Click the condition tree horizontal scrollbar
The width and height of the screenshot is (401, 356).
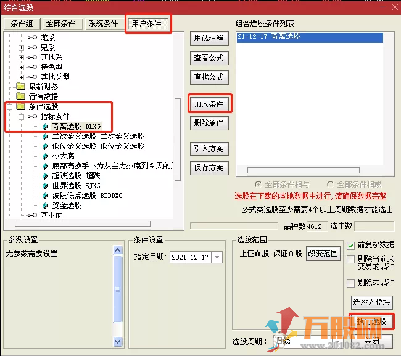pyautogui.click(x=83, y=224)
